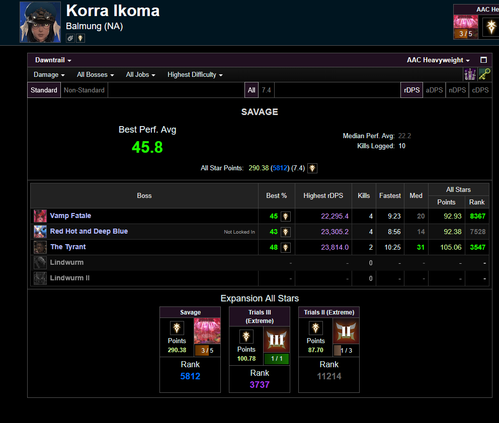Switch to the Non-Standard tab

coord(84,90)
